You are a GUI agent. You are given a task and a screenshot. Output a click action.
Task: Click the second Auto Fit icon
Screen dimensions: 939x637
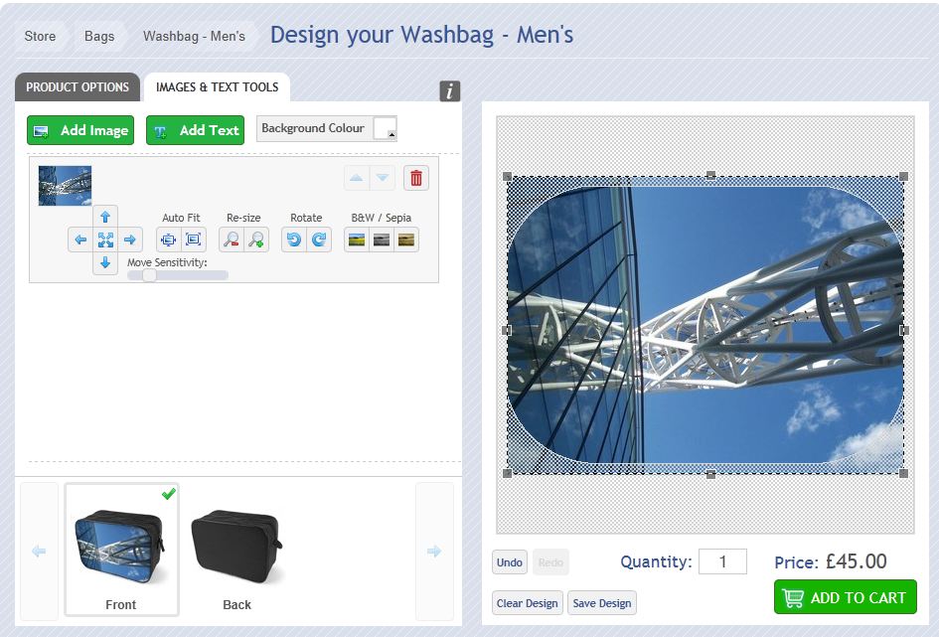194,240
